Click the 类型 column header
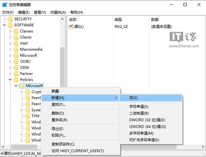Image resolution: width=206 pixels, height=157 pixels. point(131,20)
